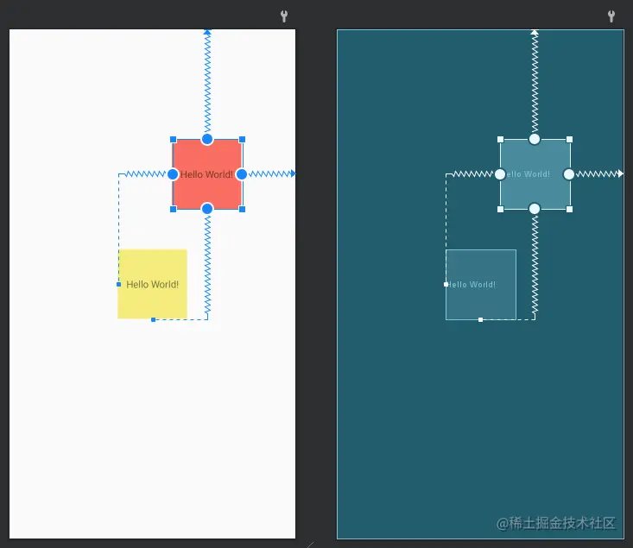Click the blueprint top-right resize handle of upper view
The height and width of the screenshot is (548, 633).
pos(570,140)
